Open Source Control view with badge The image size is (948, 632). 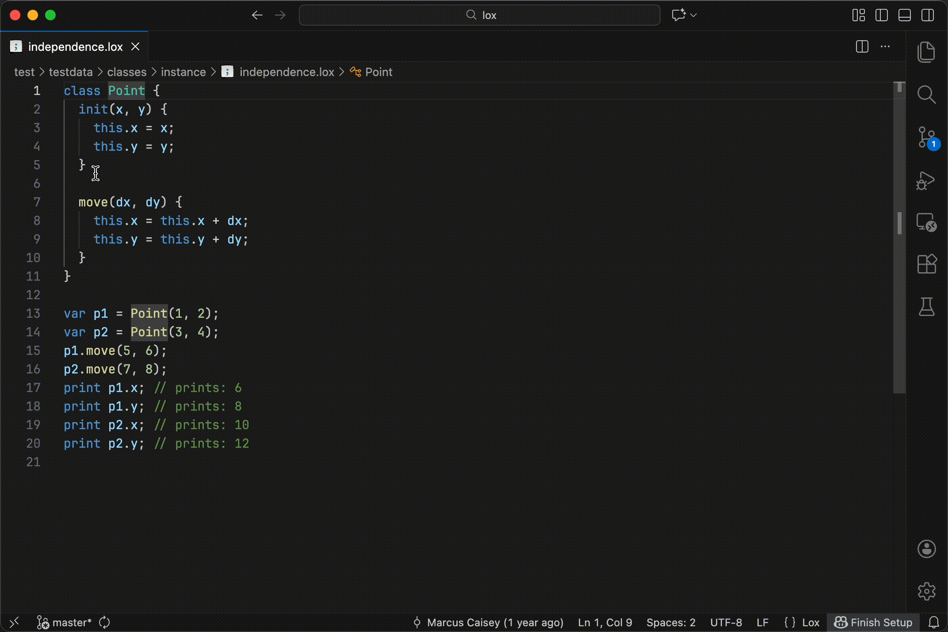[926, 137]
